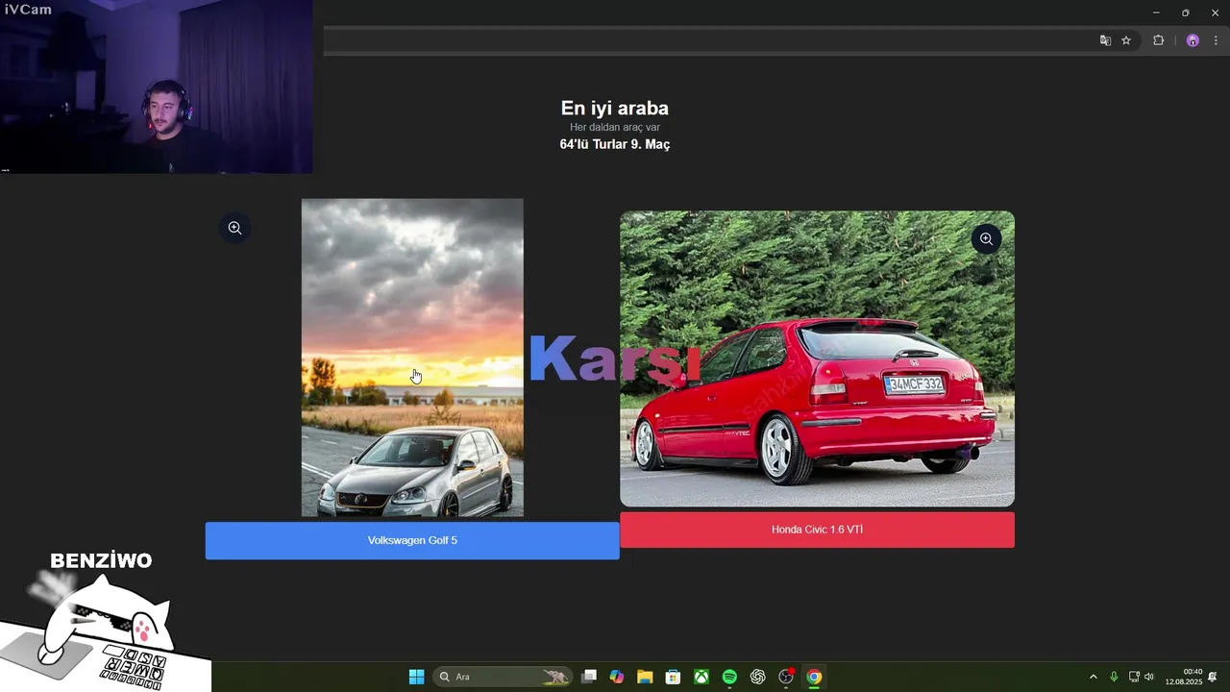Click the 'En iyi araba' heading
1230x692 pixels.
click(615, 109)
